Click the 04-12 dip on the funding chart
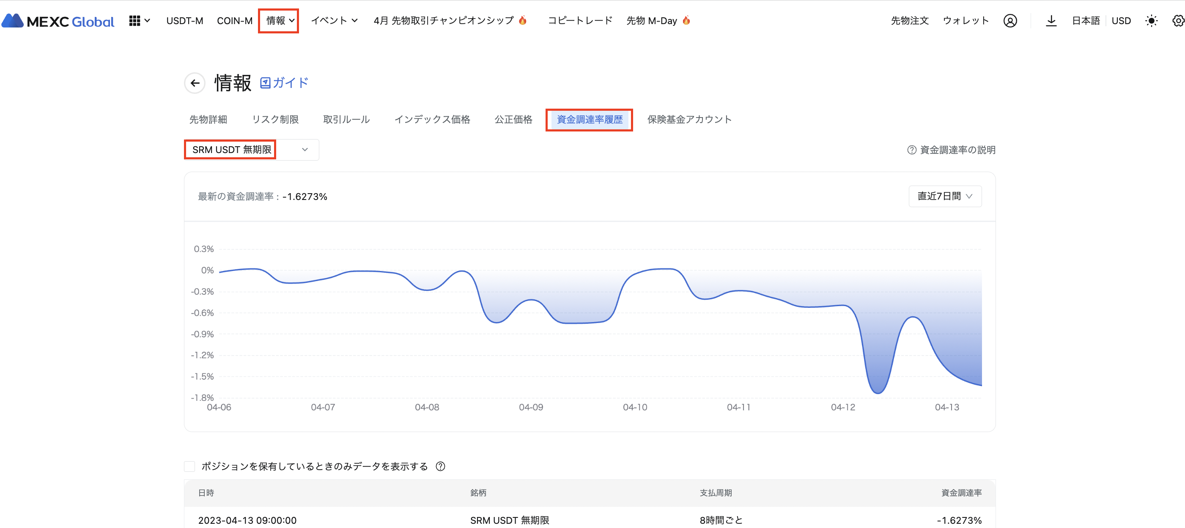1185x528 pixels. point(877,392)
